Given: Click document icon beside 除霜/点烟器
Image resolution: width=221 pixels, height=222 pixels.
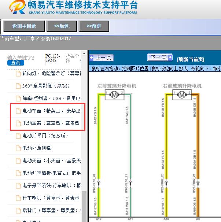Looking at the screenshot, I should [x=18, y=99].
